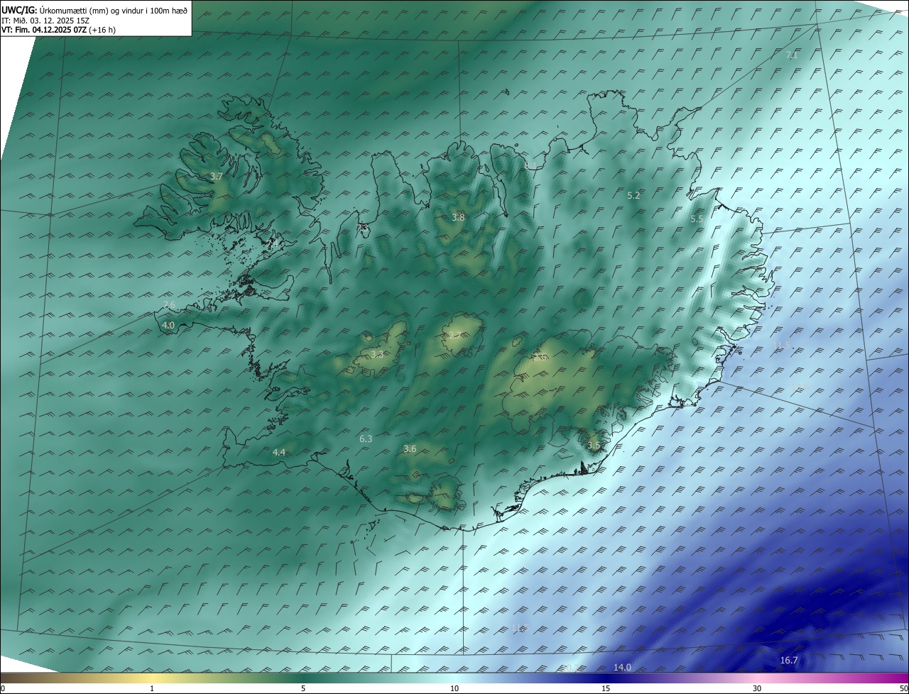Screen dimensions: 909x694
Task: Click the 15 tick on the color scale
Action: click(x=606, y=688)
